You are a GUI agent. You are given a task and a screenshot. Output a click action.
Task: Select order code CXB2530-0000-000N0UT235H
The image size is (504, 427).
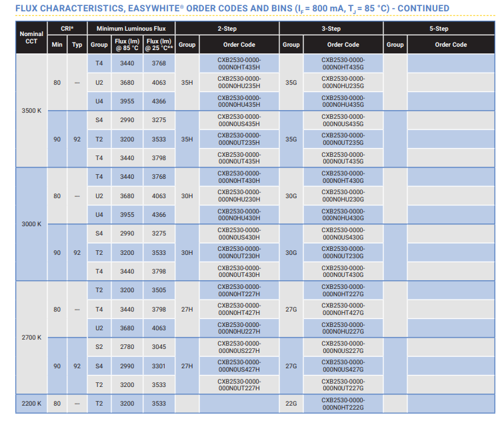tap(239, 139)
